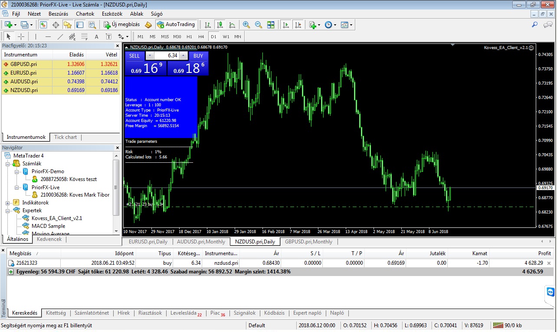This screenshot has width=557, height=332.
Task: Open the Chartok menu
Action: click(x=85, y=13)
